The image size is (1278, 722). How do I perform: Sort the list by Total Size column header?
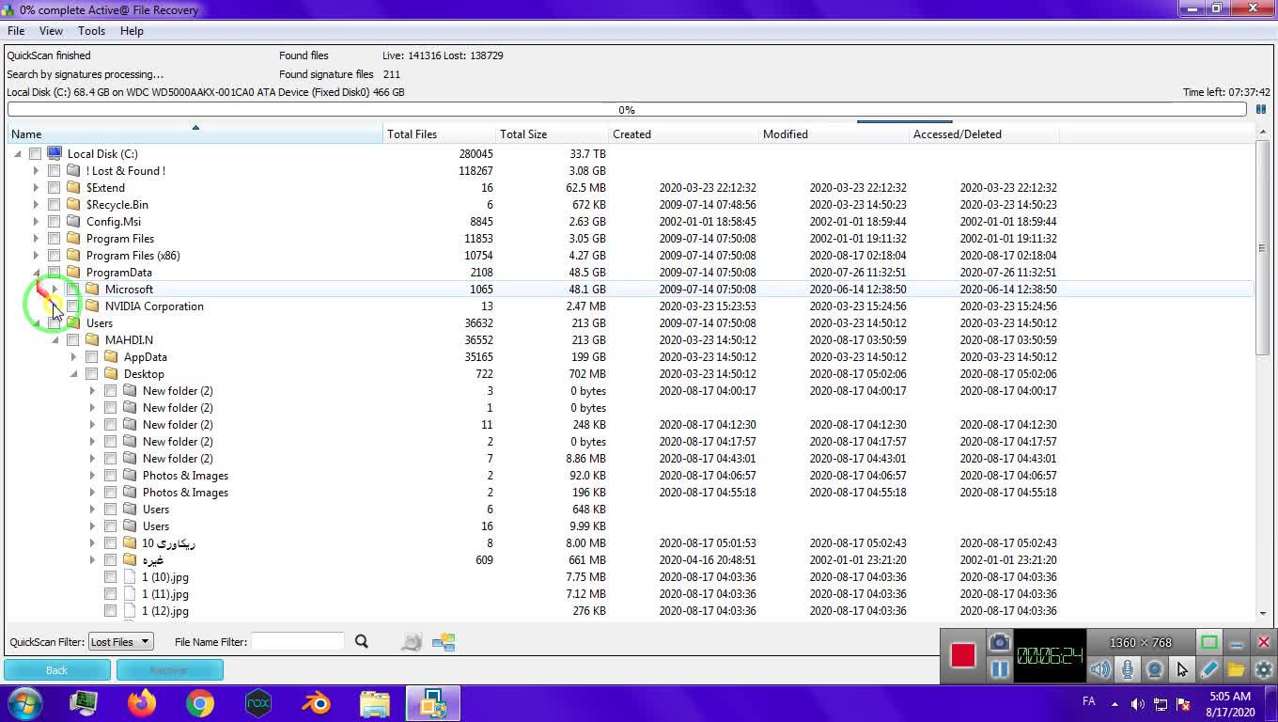(x=523, y=134)
